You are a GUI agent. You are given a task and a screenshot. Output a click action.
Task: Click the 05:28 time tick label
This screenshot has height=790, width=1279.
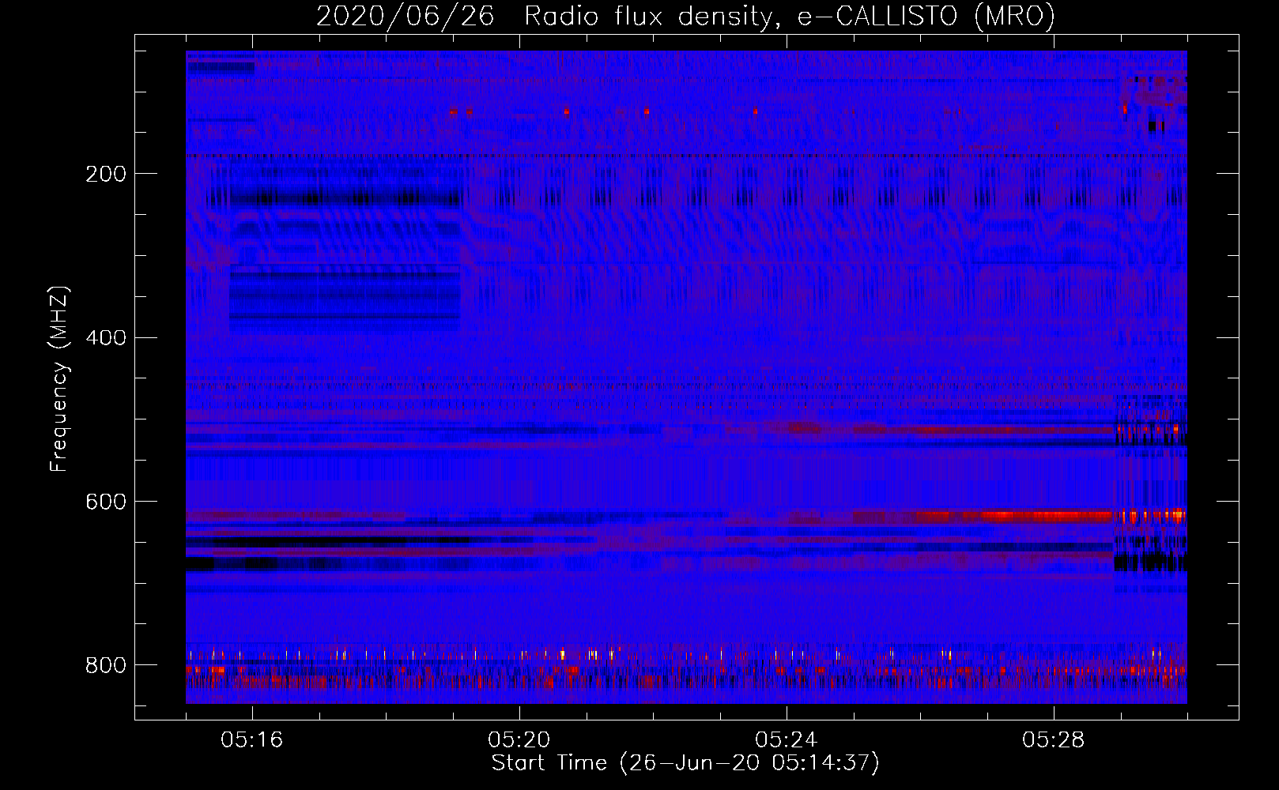coord(1054,740)
